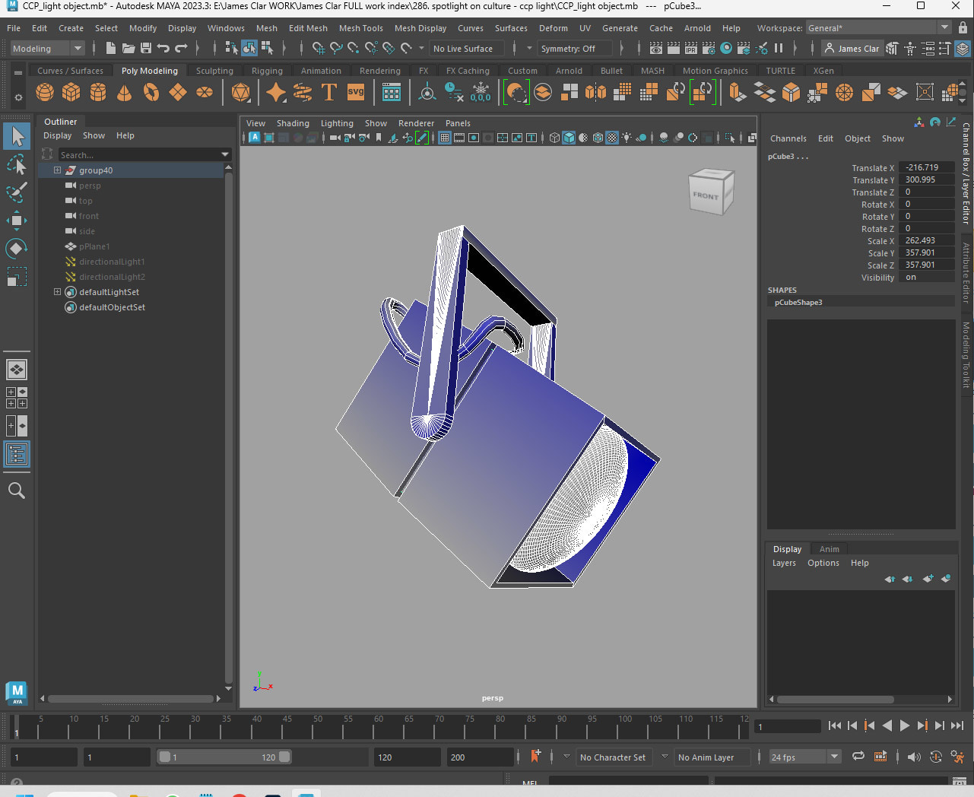Open the Modeling menu set dropdown
Screen dimensions: 974x797
point(47,49)
